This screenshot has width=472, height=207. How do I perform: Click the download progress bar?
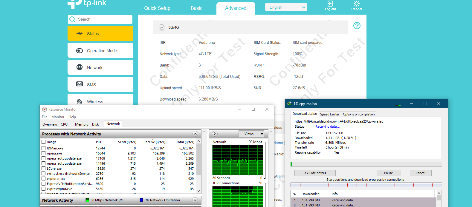366,164
